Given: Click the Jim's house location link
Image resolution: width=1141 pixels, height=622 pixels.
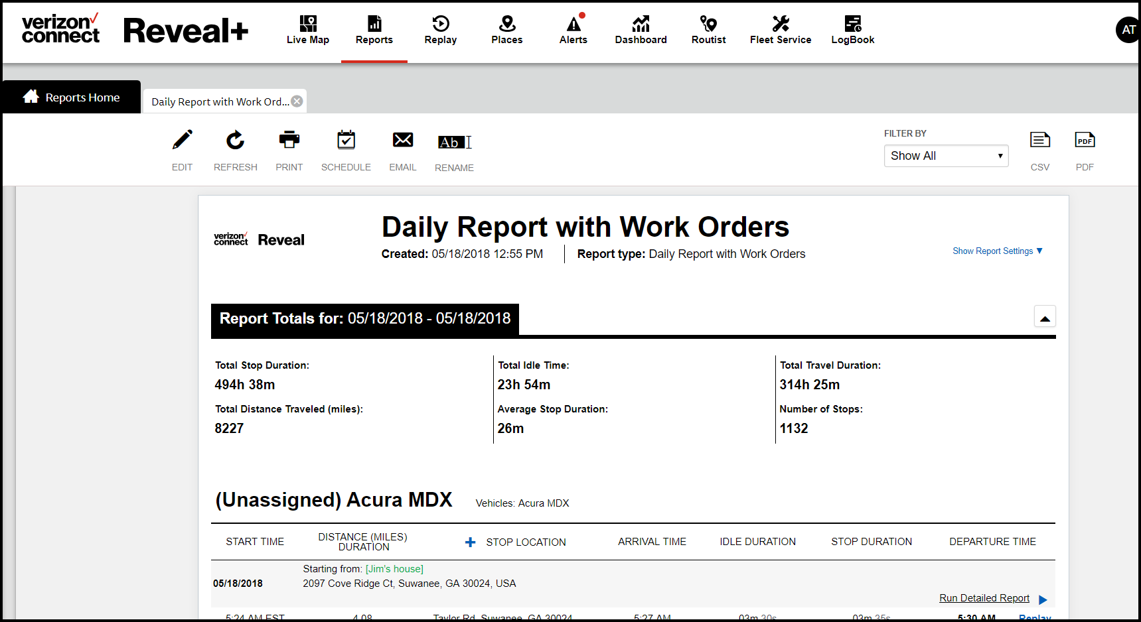Looking at the screenshot, I should (x=394, y=569).
